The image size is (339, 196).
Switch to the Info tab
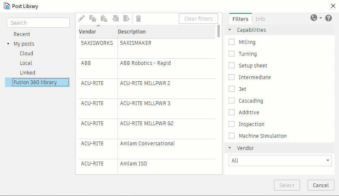tap(260, 19)
